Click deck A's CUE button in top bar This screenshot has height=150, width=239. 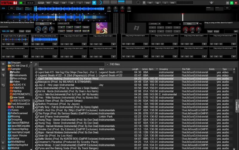(x=64, y=3)
